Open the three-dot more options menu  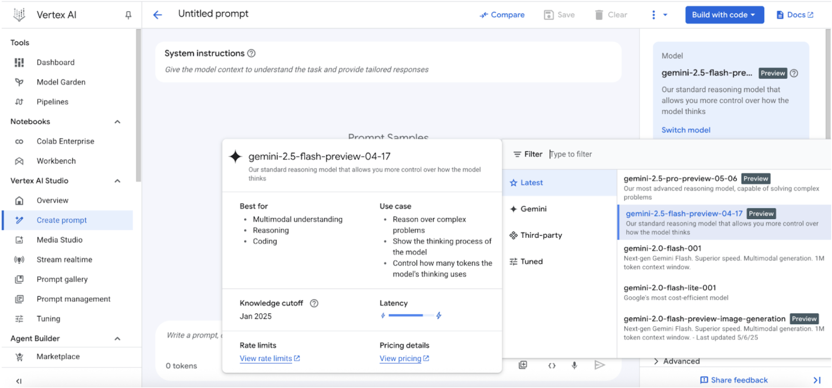pos(653,15)
